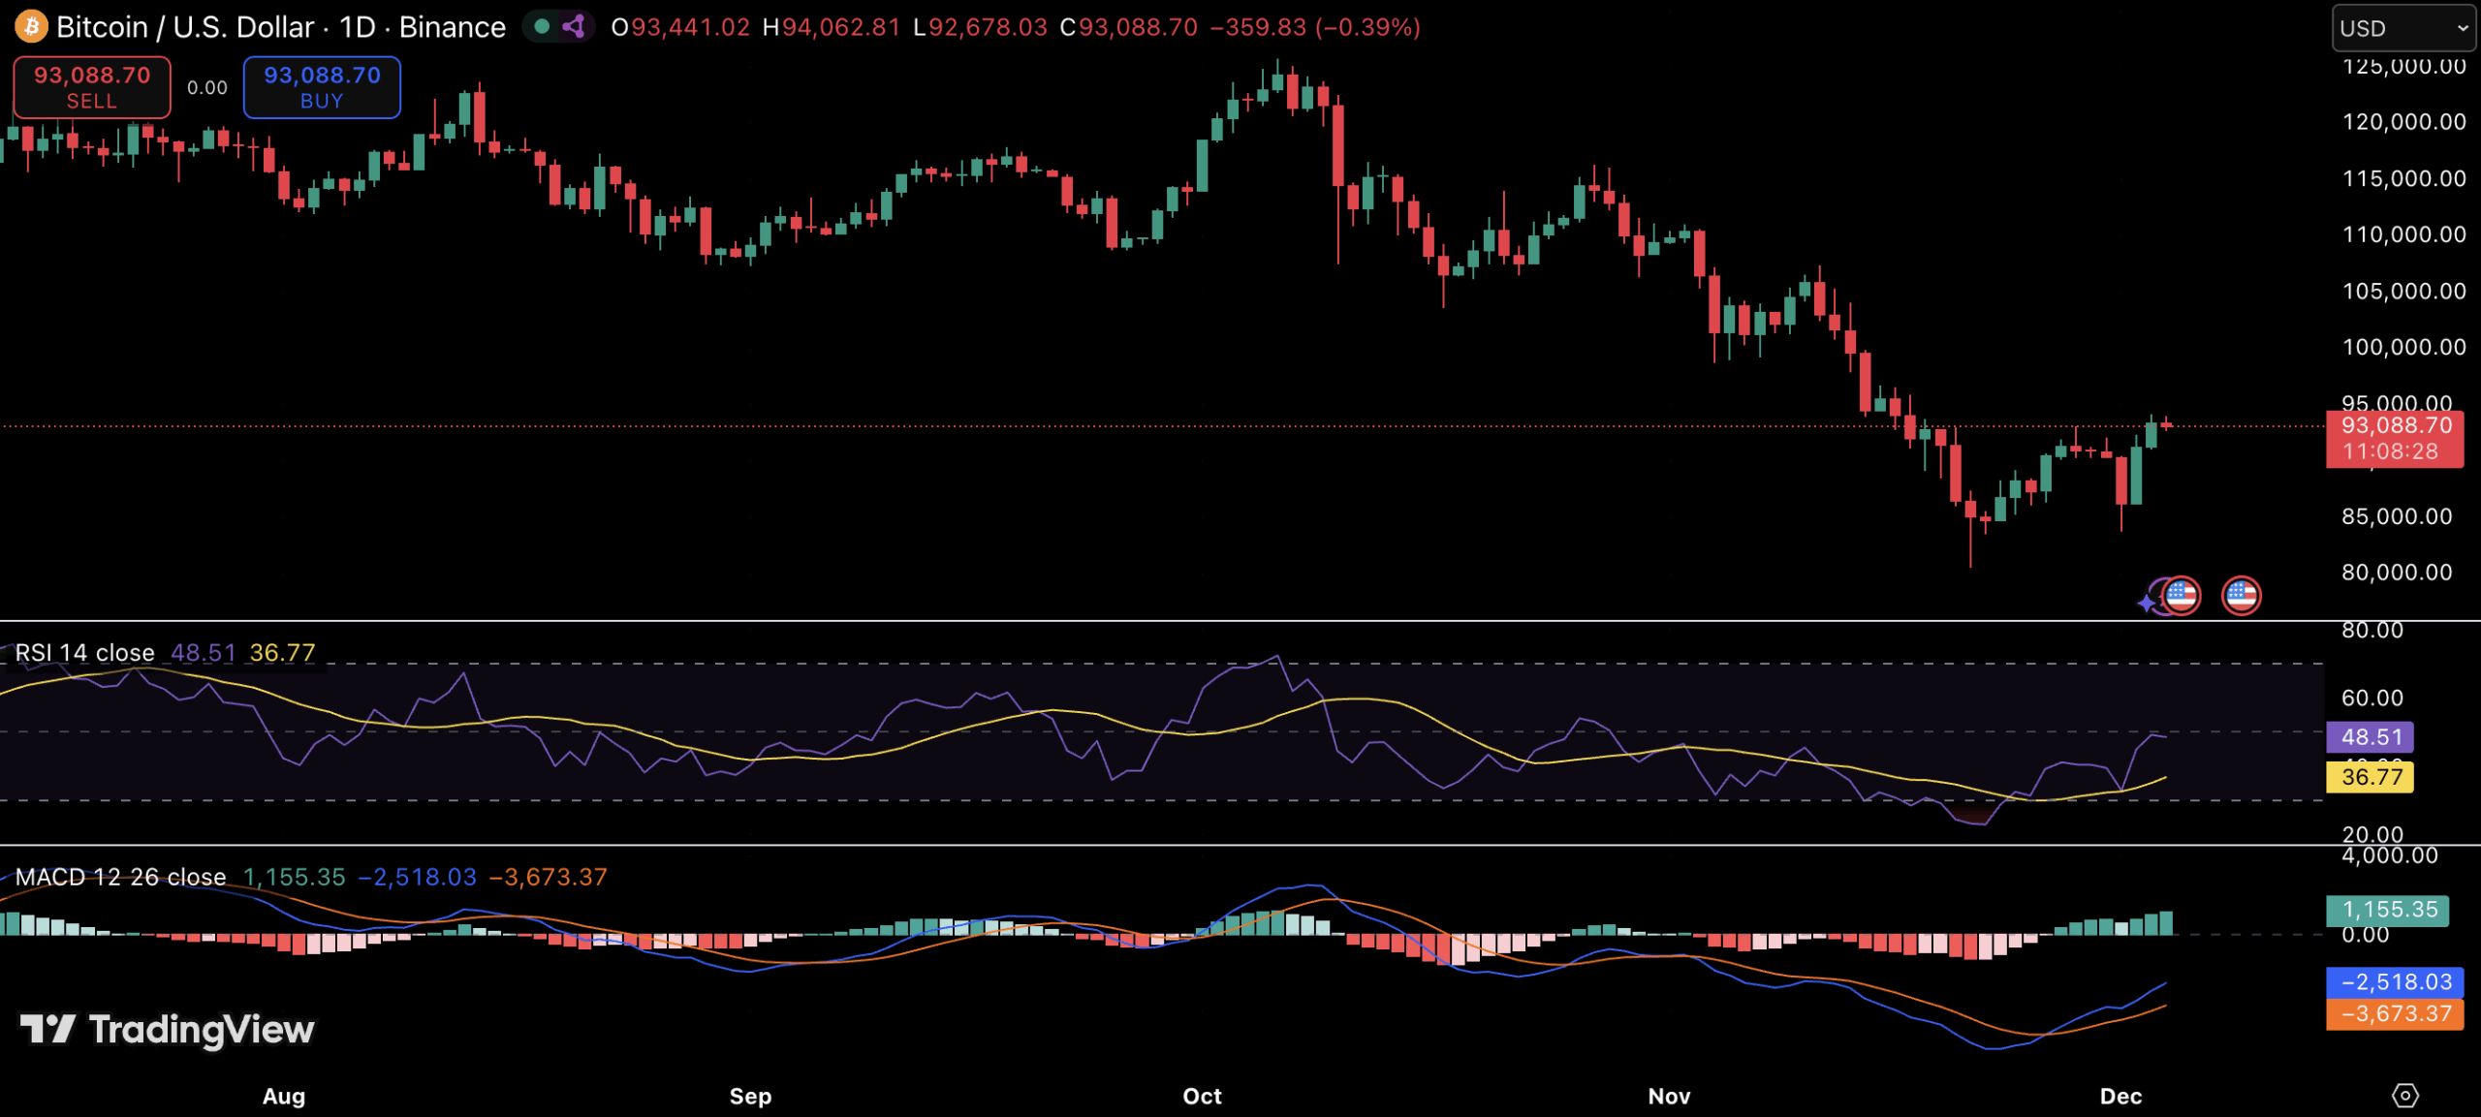Select the RSI 14 close indicator legend
Screen dimensions: 2481x1117
85,653
